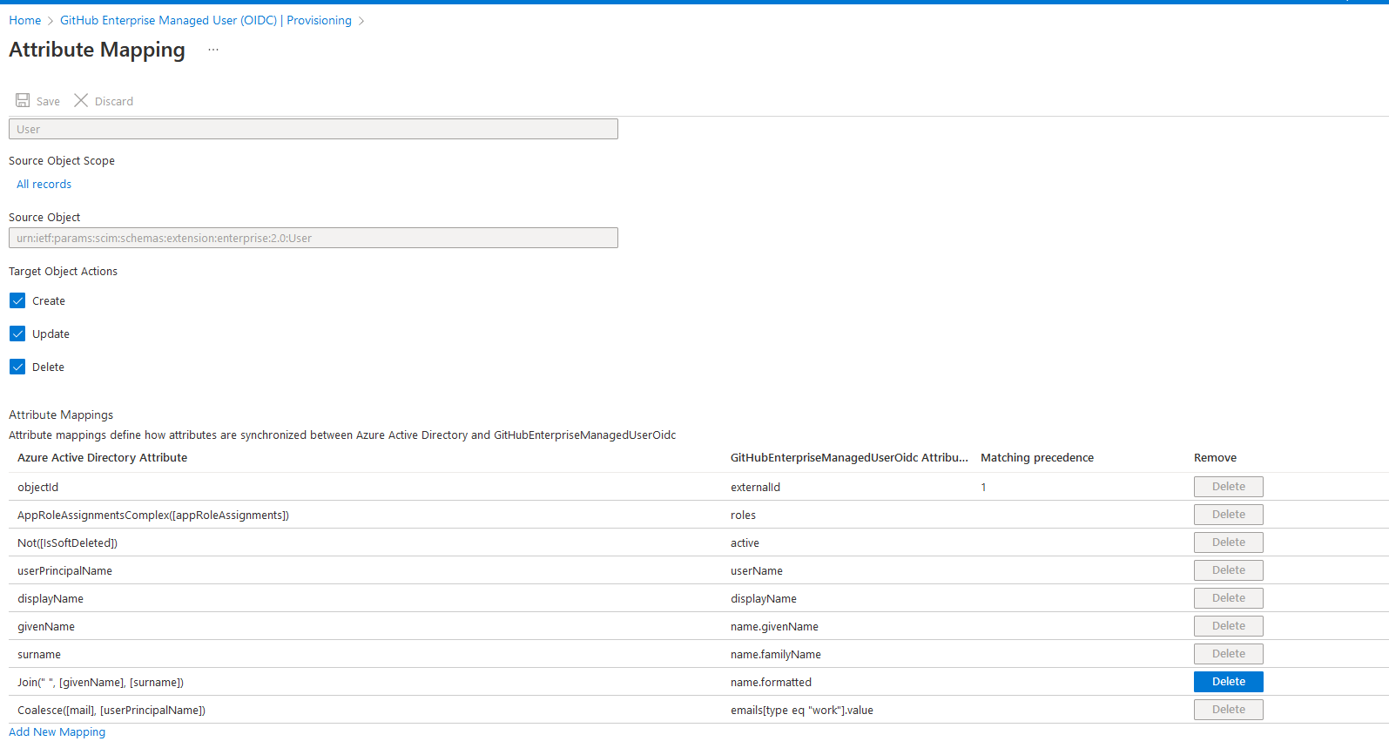Open the AppRoleAssignmentsComplex([appRoleAssignments]) mapping
The image size is (1389, 748).
[153, 515]
